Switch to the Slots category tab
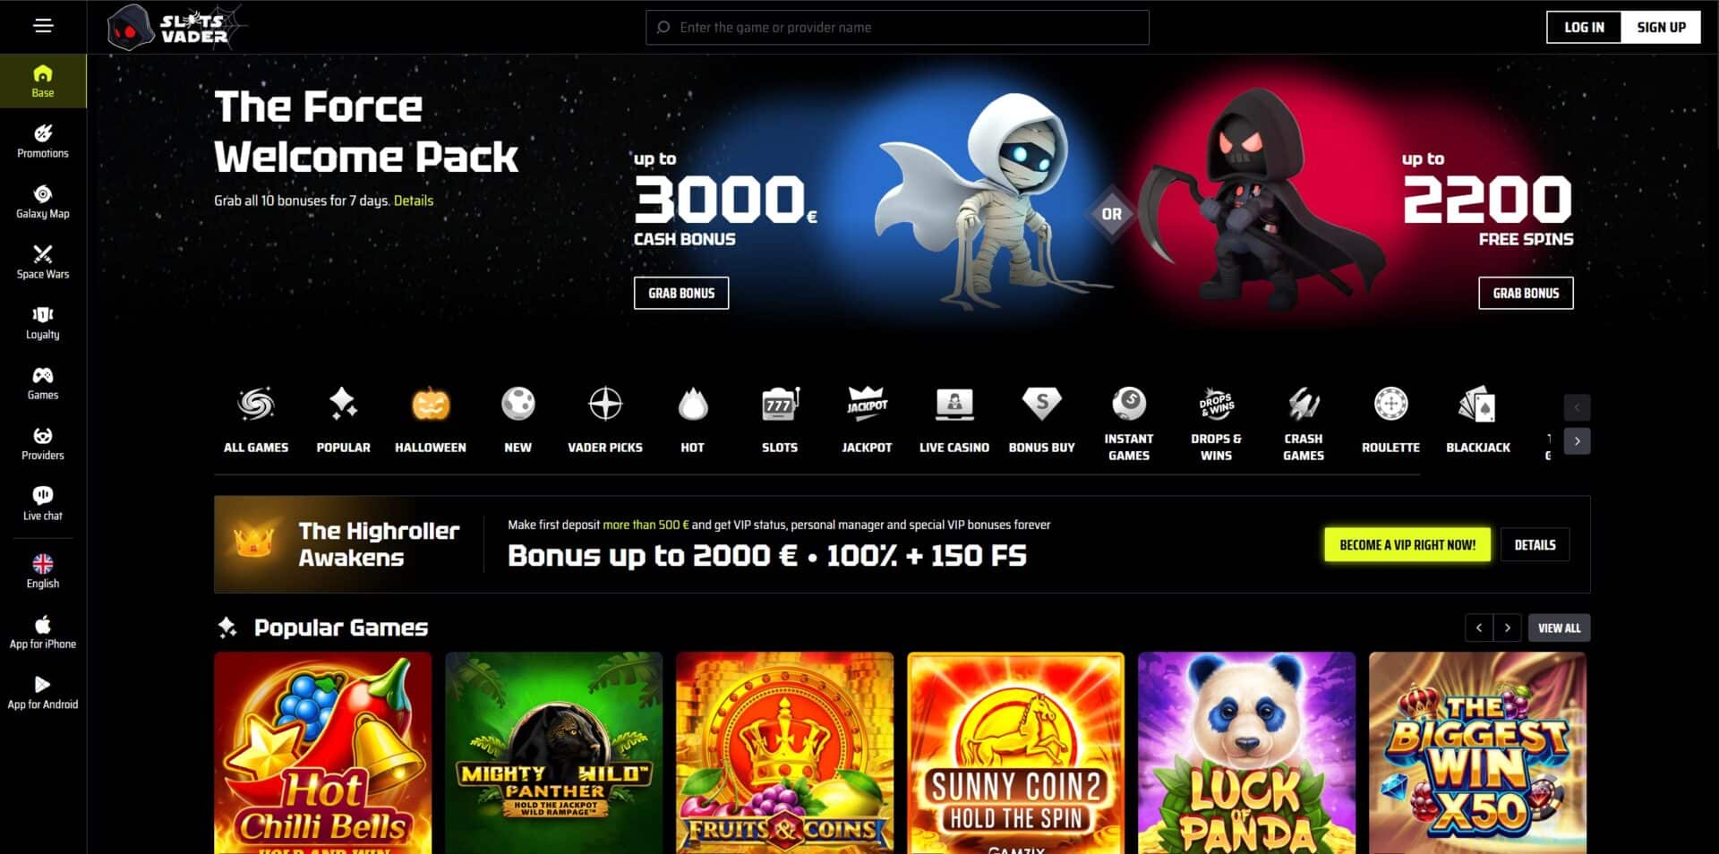Screen dimensions: 1719x854 pyautogui.click(x=780, y=421)
